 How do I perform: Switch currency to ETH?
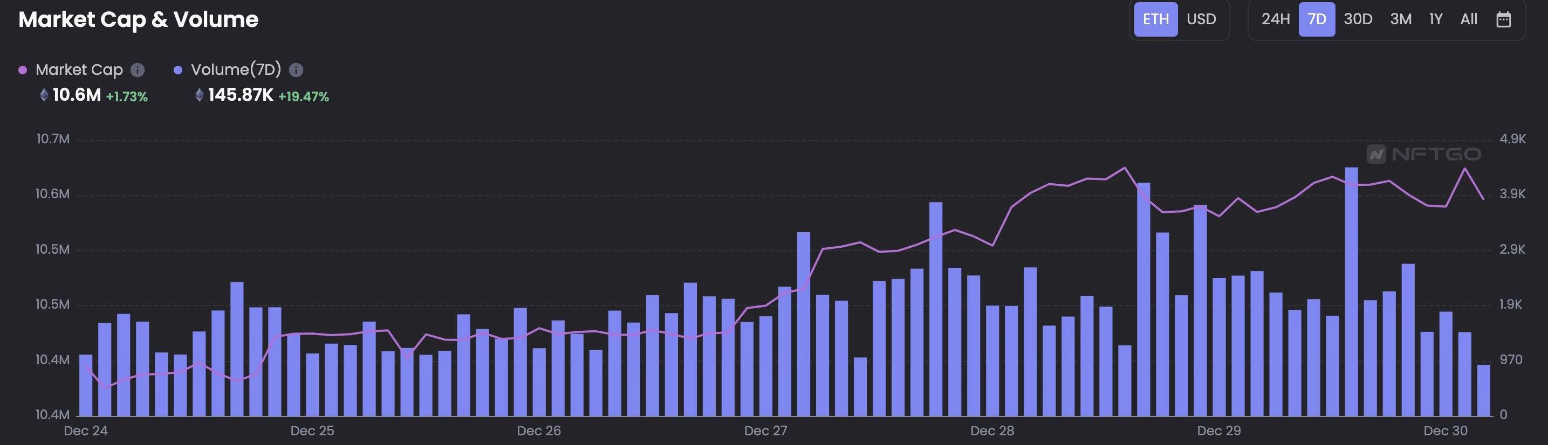1155,20
